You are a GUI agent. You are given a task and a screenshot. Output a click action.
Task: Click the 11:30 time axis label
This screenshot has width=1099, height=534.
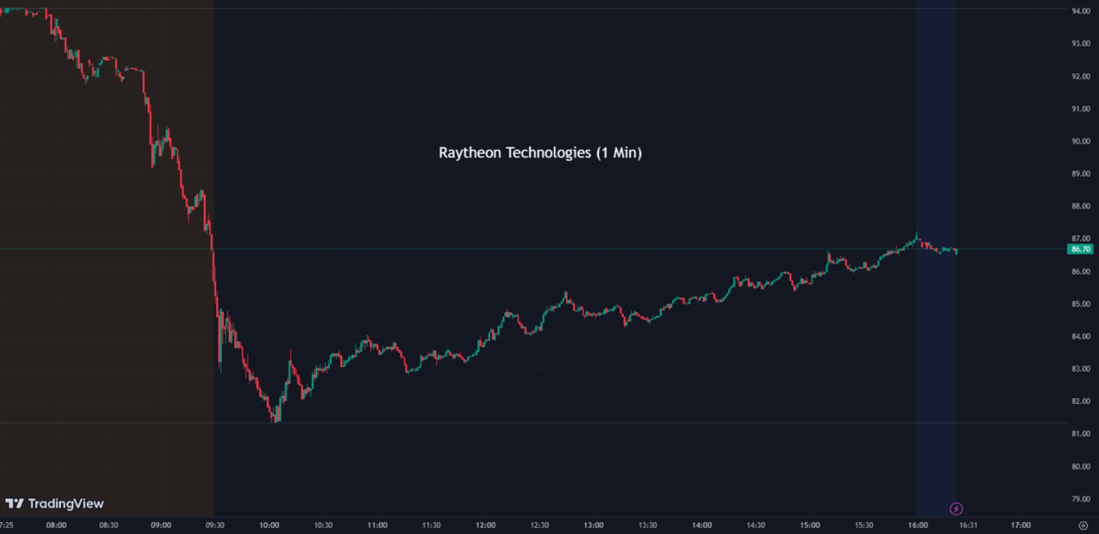431,525
